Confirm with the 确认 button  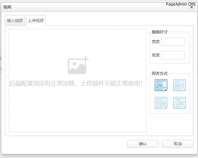click(x=143, y=144)
